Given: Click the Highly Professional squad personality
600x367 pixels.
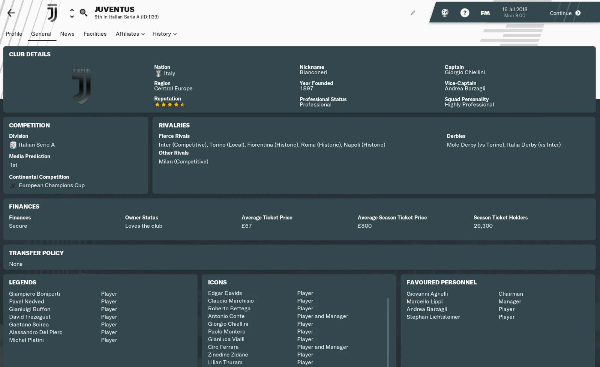Looking at the screenshot, I should 469,105.
